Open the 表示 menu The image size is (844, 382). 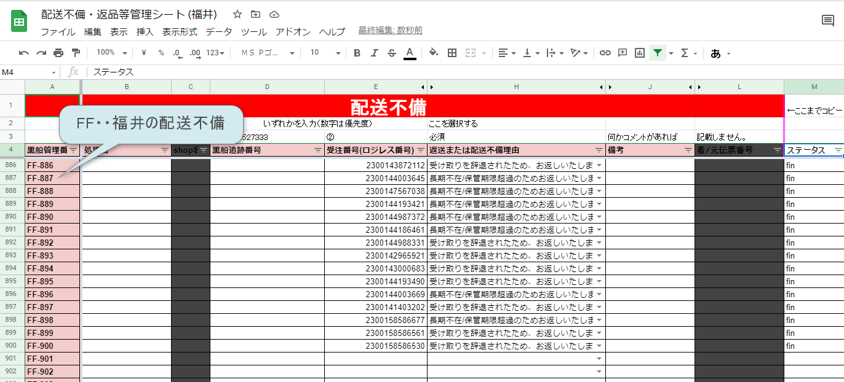click(x=119, y=32)
